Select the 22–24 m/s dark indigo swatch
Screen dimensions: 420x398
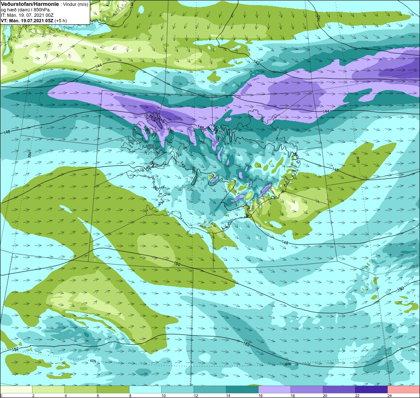371,389
